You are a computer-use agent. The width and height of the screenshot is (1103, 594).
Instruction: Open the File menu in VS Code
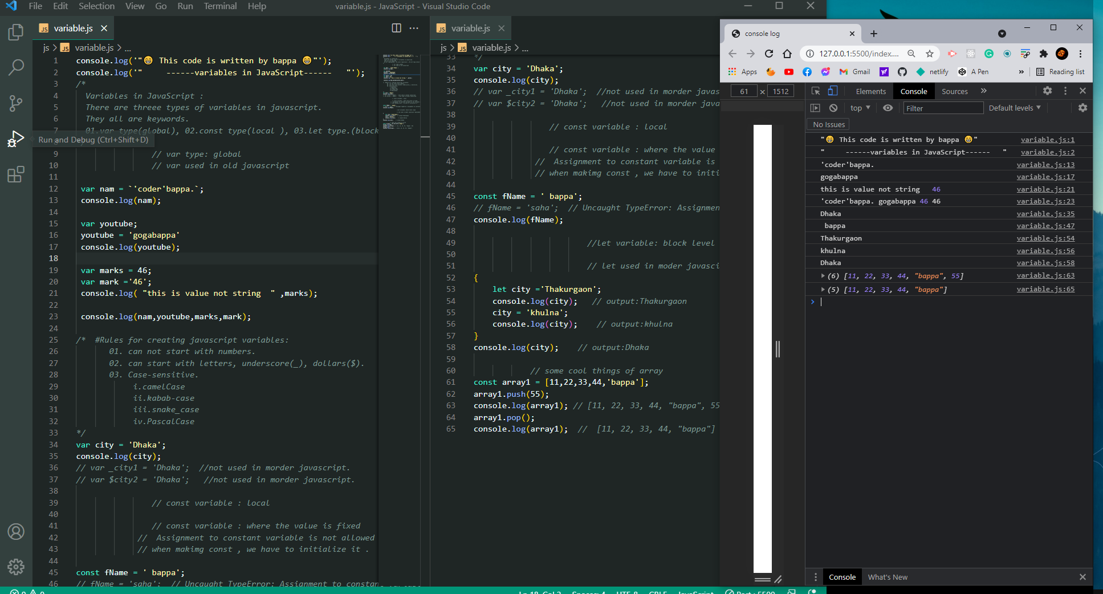point(35,6)
